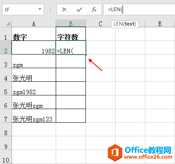Click cell A2 containing 1982
The width and height of the screenshot is (175, 164).
(34, 48)
